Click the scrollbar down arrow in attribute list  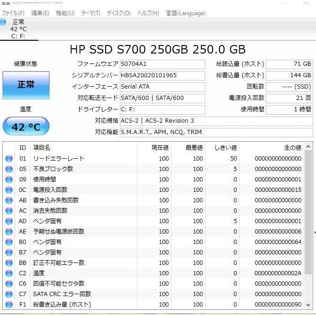point(309,305)
